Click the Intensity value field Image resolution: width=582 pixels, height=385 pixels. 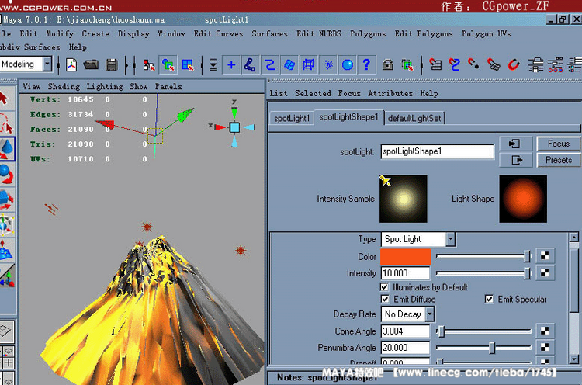click(405, 273)
